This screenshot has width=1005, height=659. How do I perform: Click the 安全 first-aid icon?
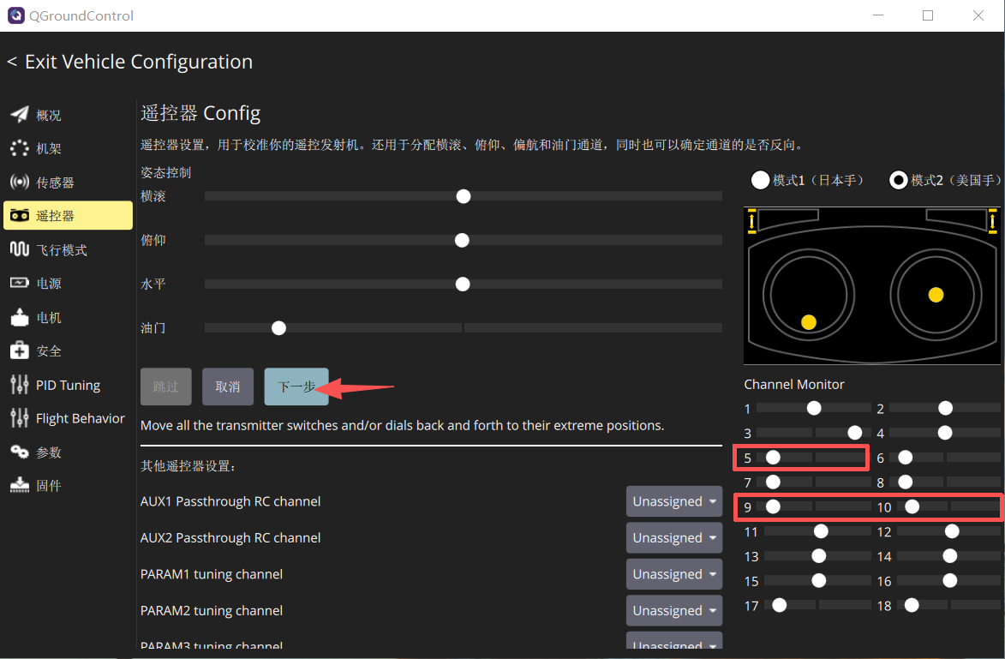[x=19, y=350]
